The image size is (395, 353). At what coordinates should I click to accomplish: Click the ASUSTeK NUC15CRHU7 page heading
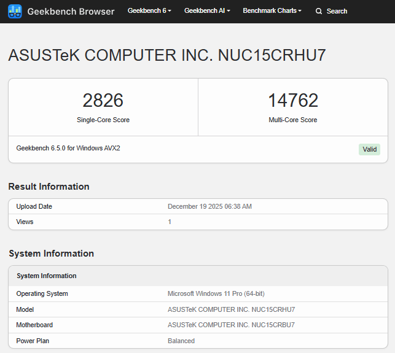tap(167, 55)
